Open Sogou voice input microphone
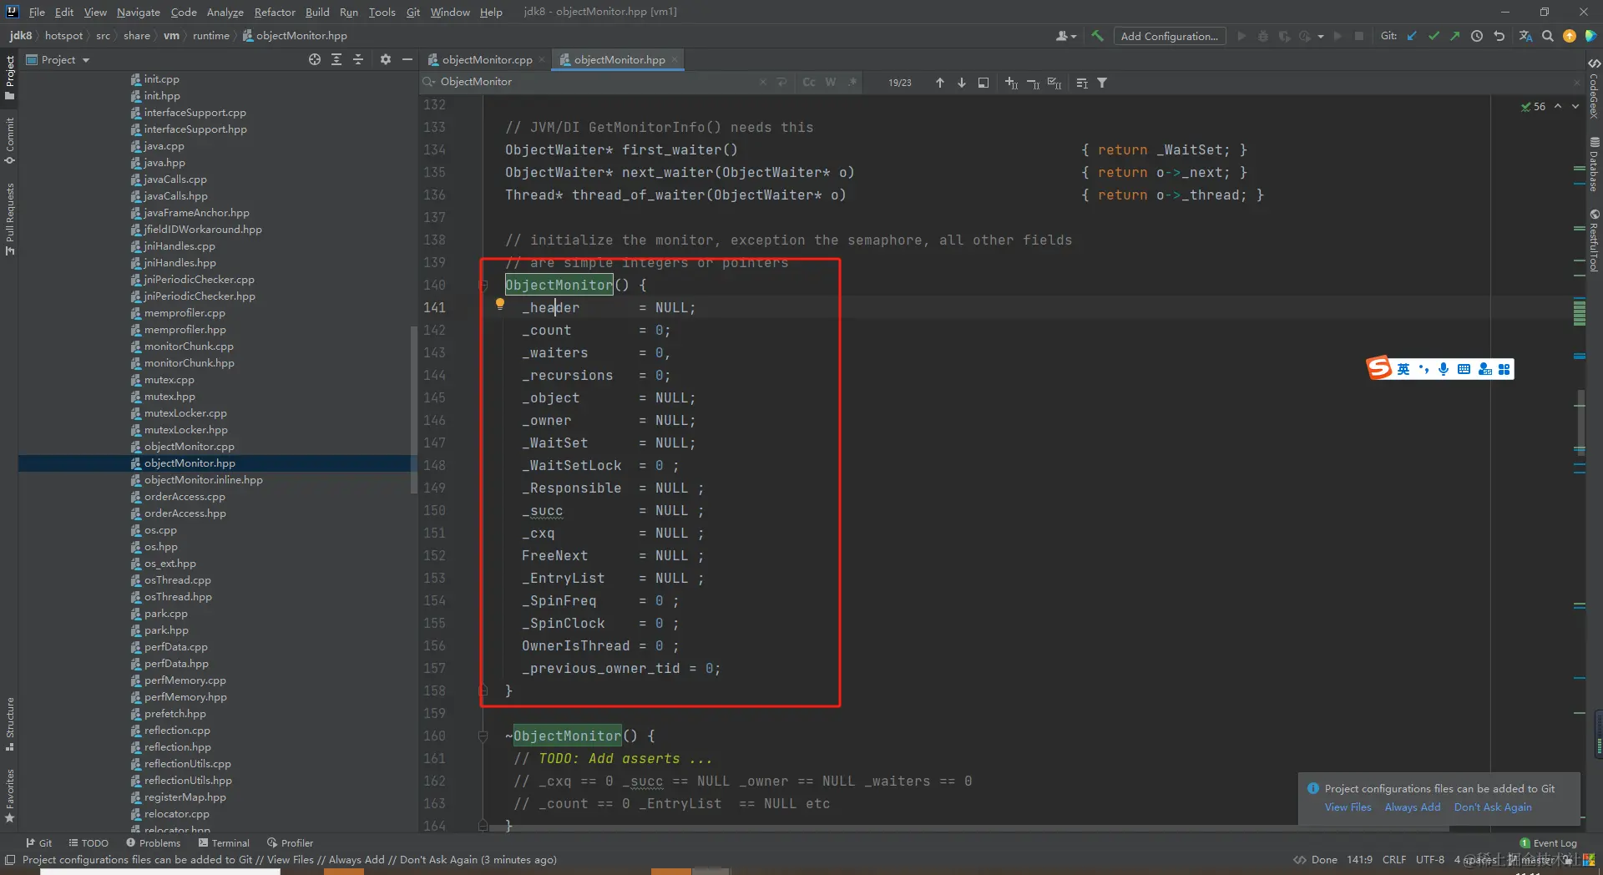 pos(1444,369)
